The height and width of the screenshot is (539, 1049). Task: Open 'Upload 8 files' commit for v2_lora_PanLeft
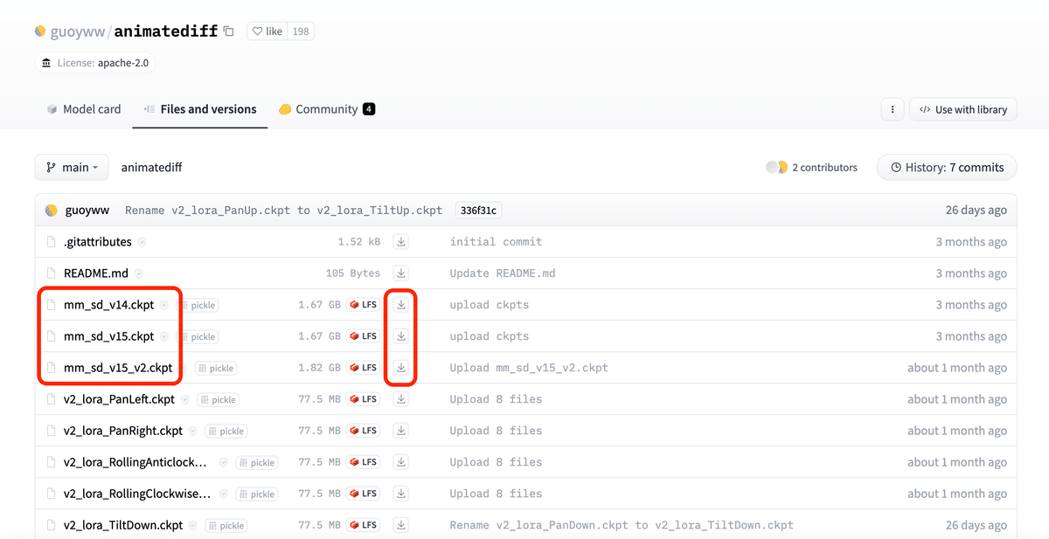click(496, 399)
